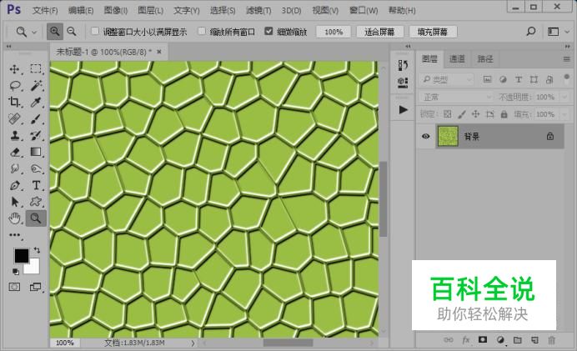Toggle Quick Mask mode
This screenshot has width=577, height=351.
point(14,287)
